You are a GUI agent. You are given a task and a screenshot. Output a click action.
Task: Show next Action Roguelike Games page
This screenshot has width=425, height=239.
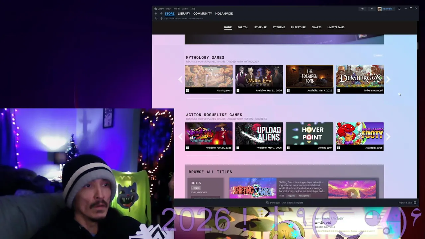388,136
